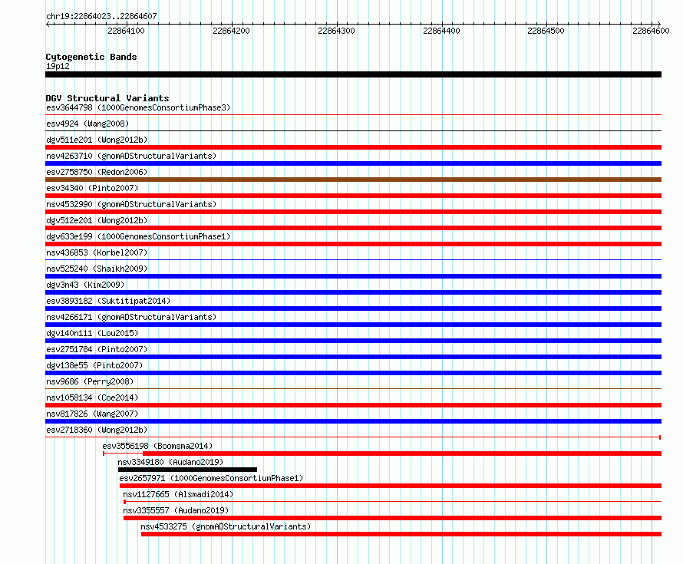The image size is (683, 564).
Task: Click the 19p12 band label
Action: (x=58, y=66)
